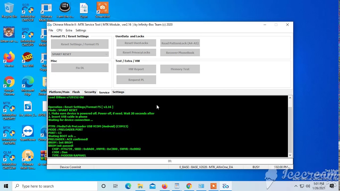Show hidden system tray icons

pos(296,186)
